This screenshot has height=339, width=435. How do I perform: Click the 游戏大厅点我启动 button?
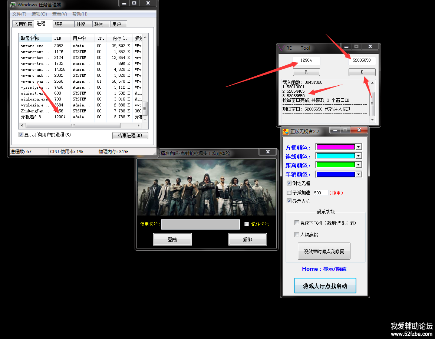325,286
